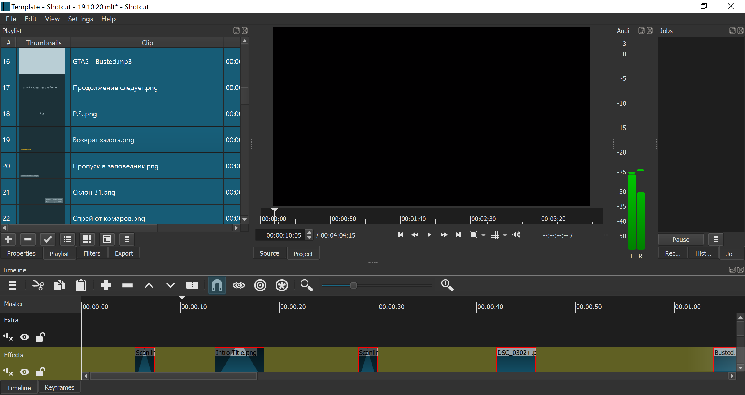
Task: Switch to the Properties tab
Action: (x=21, y=253)
